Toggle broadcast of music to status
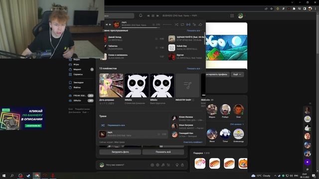 (x=188, y=24)
